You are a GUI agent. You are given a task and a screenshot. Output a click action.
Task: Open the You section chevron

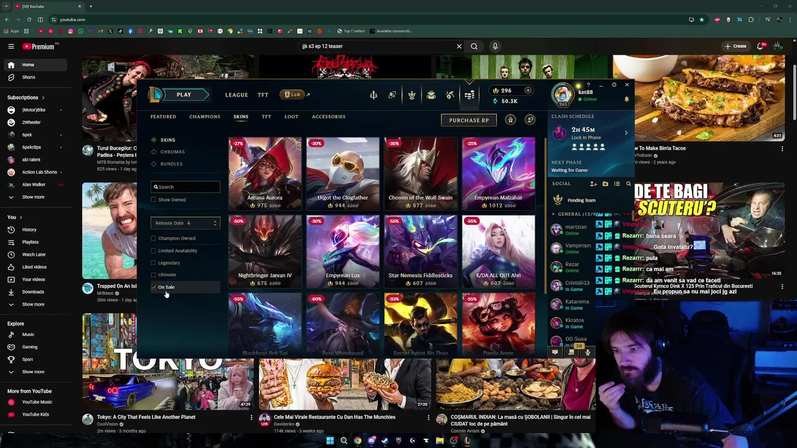[21, 217]
